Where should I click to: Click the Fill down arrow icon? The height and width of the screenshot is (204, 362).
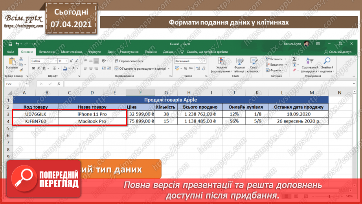[x=294, y=65]
